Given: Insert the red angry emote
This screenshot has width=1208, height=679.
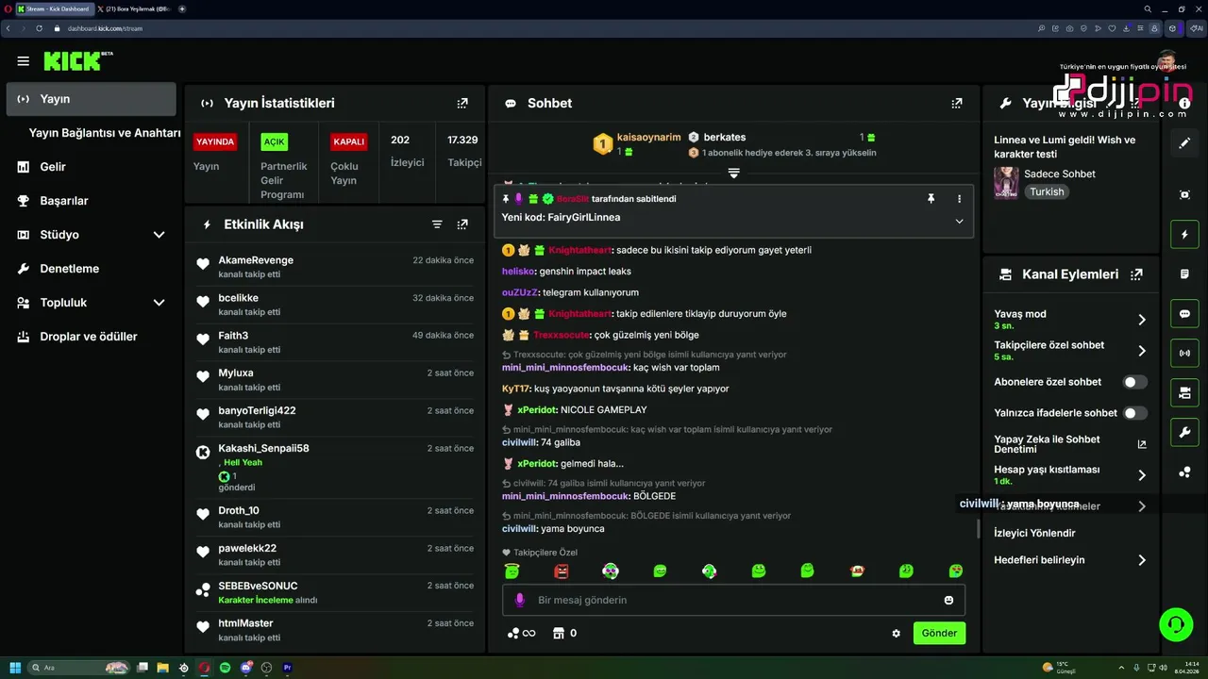Looking at the screenshot, I should 562,571.
